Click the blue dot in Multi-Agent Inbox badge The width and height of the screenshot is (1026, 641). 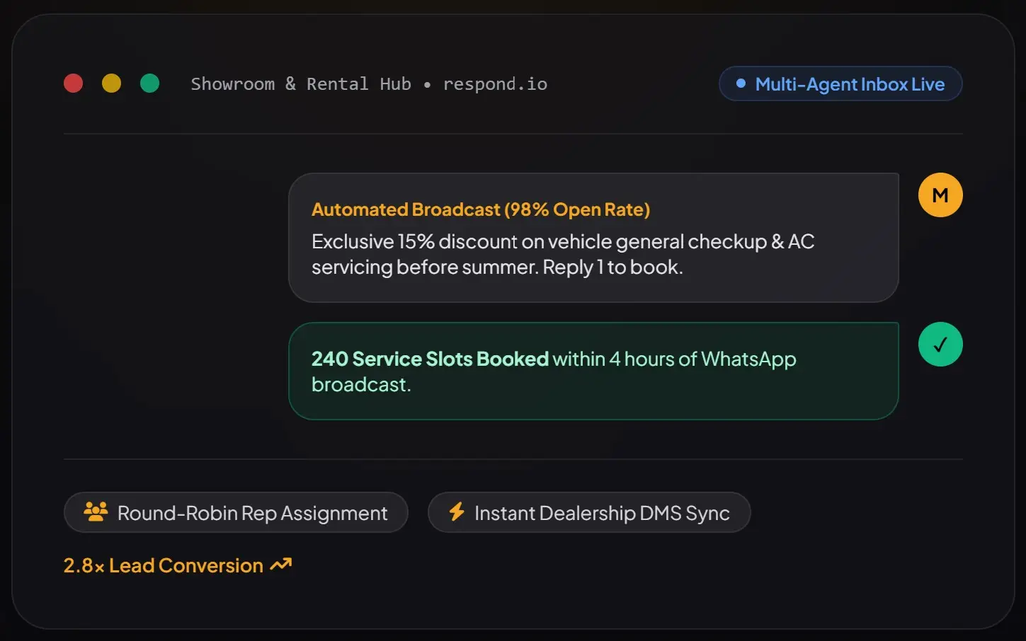[x=741, y=83]
